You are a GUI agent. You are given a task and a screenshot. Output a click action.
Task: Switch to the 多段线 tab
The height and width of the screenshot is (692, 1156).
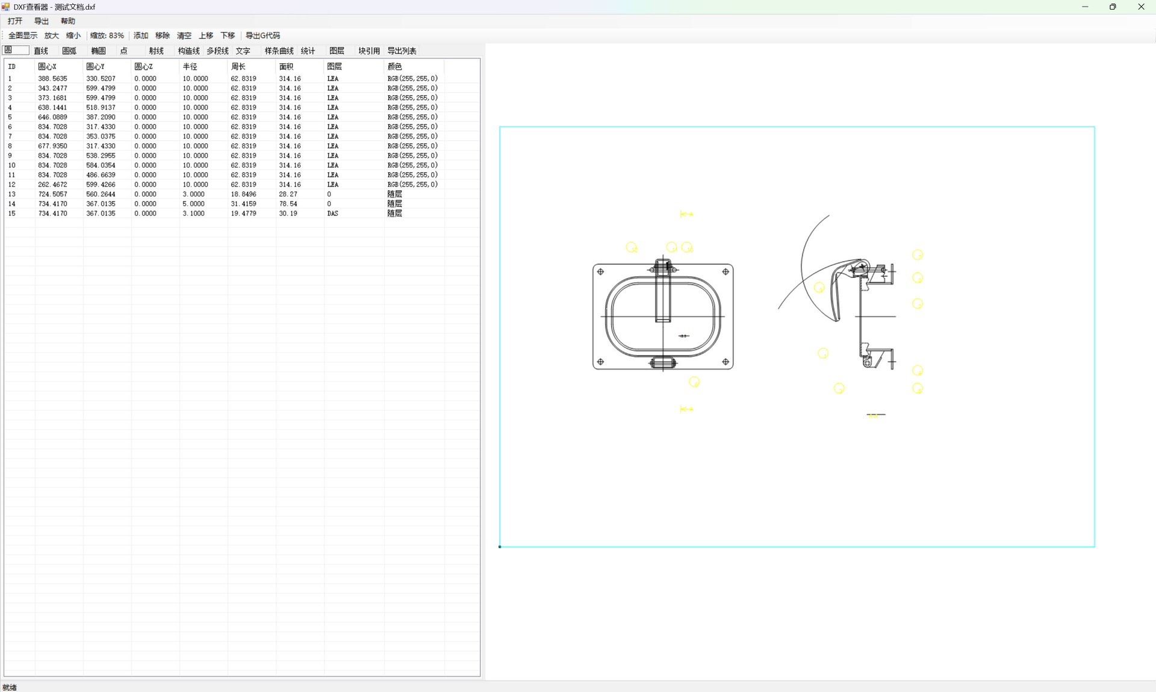(217, 51)
